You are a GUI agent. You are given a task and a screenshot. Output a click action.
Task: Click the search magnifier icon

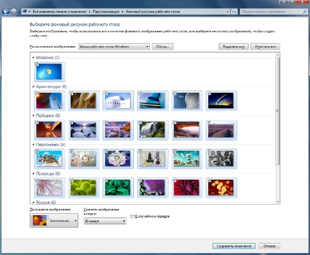304,12
